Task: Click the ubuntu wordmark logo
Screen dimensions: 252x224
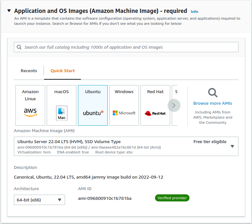Action: click(93, 113)
